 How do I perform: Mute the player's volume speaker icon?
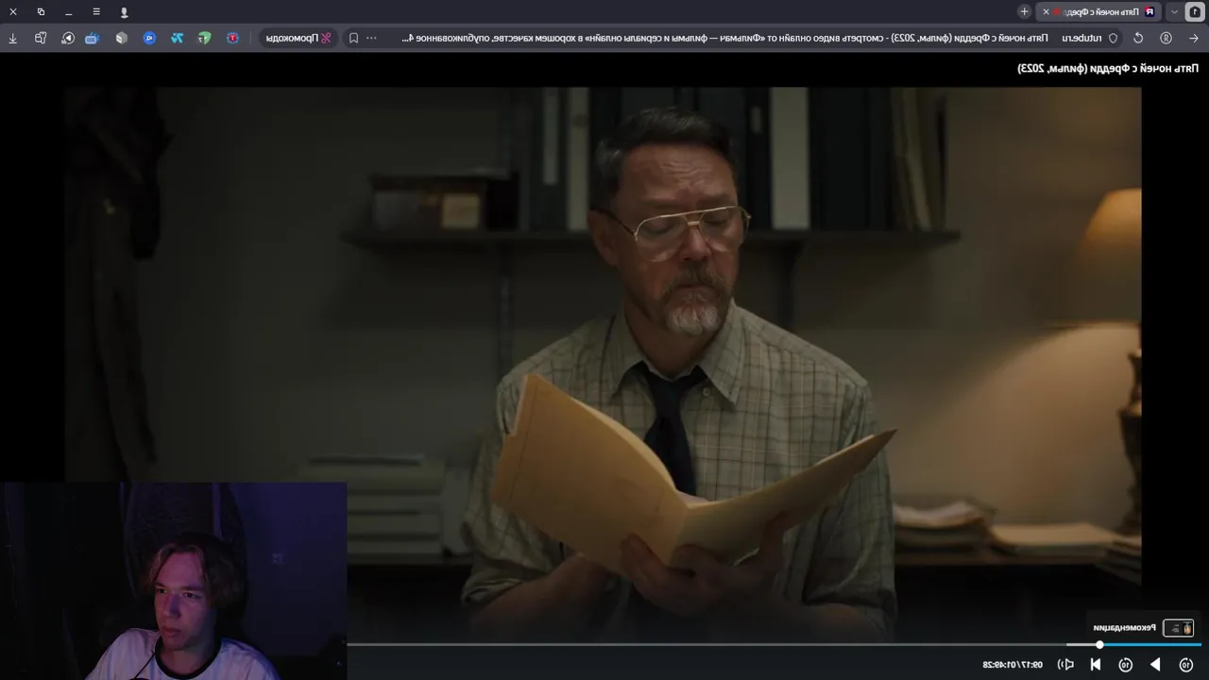pos(1065,665)
